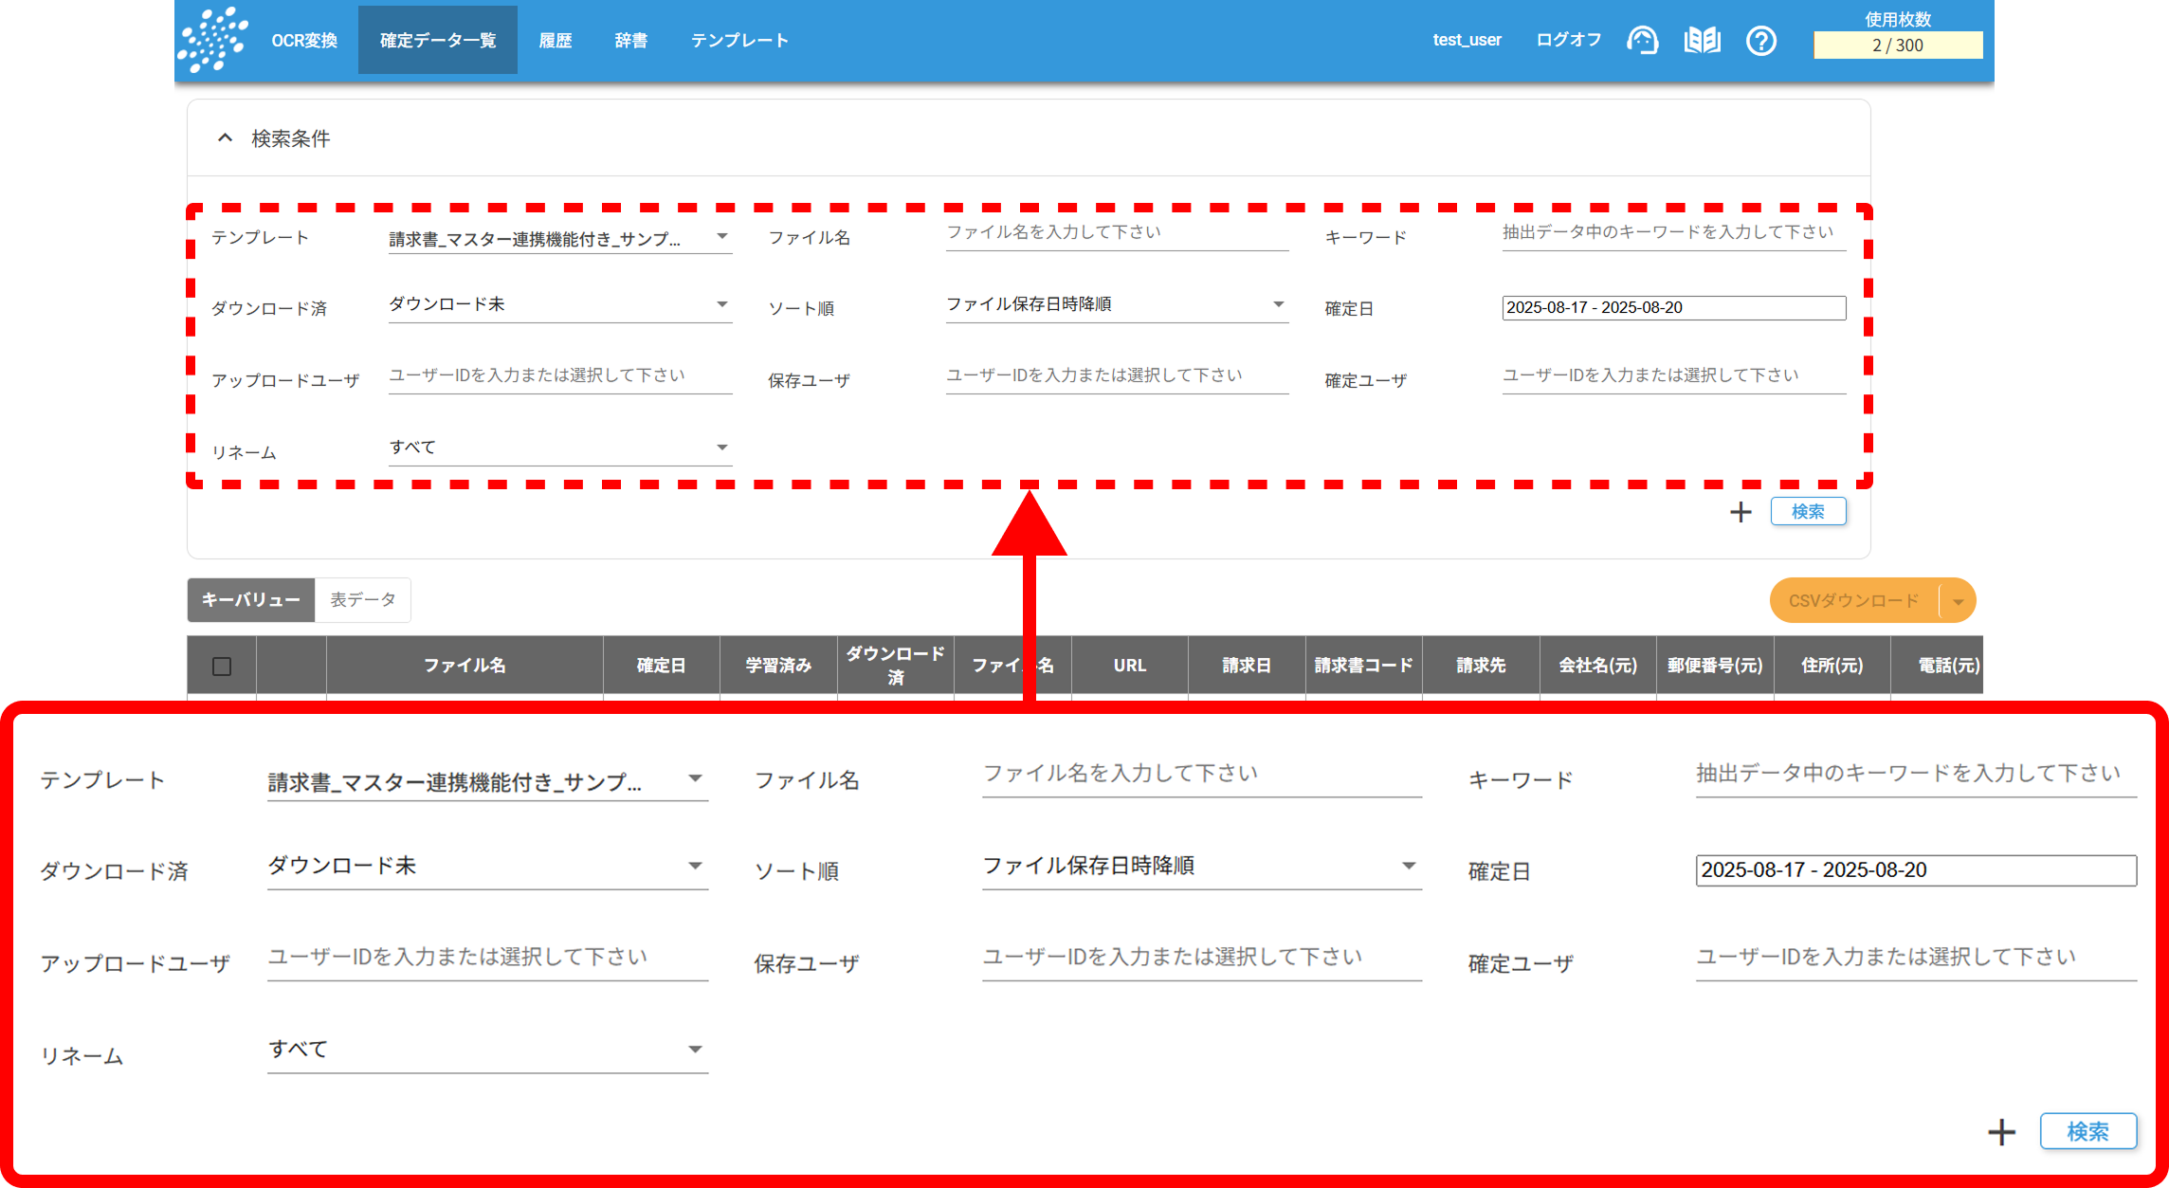Click the enlarged アップロードユーザ input at the bottom
The width and height of the screenshot is (2169, 1188).
[487, 958]
